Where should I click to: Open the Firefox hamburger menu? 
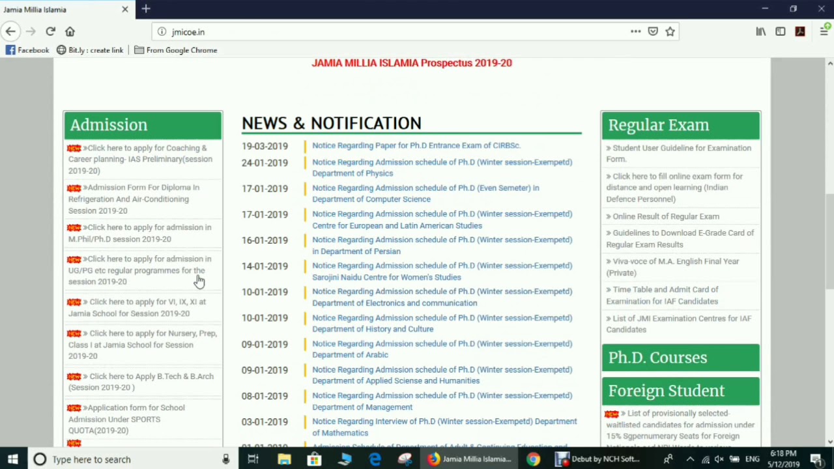coord(824,31)
